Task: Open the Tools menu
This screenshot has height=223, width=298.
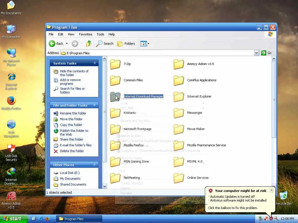Action: pyautogui.click(x=100, y=34)
